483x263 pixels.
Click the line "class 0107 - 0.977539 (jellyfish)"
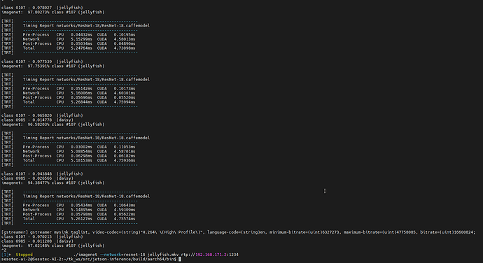point(42,62)
